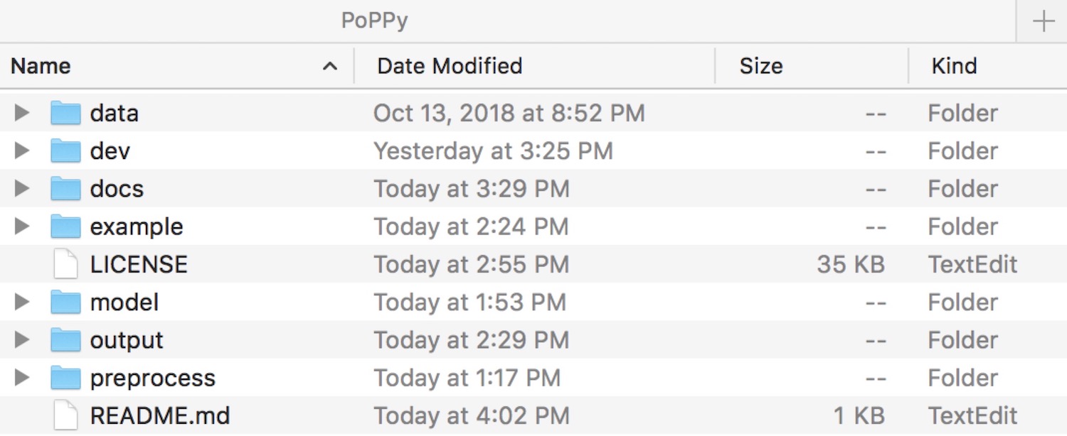Image resolution: width=1067 pixels, height=436 pixels.
Task: Sort by the Name column header
Action: (x=41, y=66)
